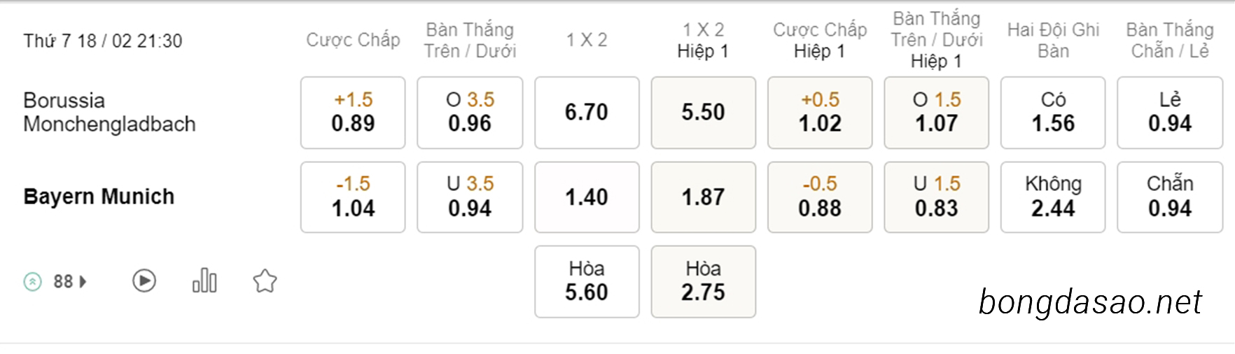Screen dimensions: 1235x354
Task: Open match statistics bar chart icon
Action: 204,281
